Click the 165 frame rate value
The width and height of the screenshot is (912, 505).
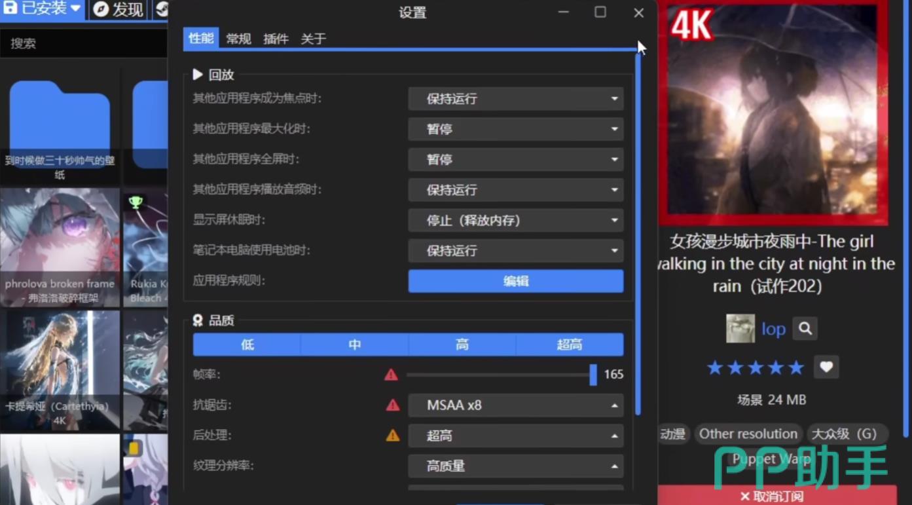point(613,375)
